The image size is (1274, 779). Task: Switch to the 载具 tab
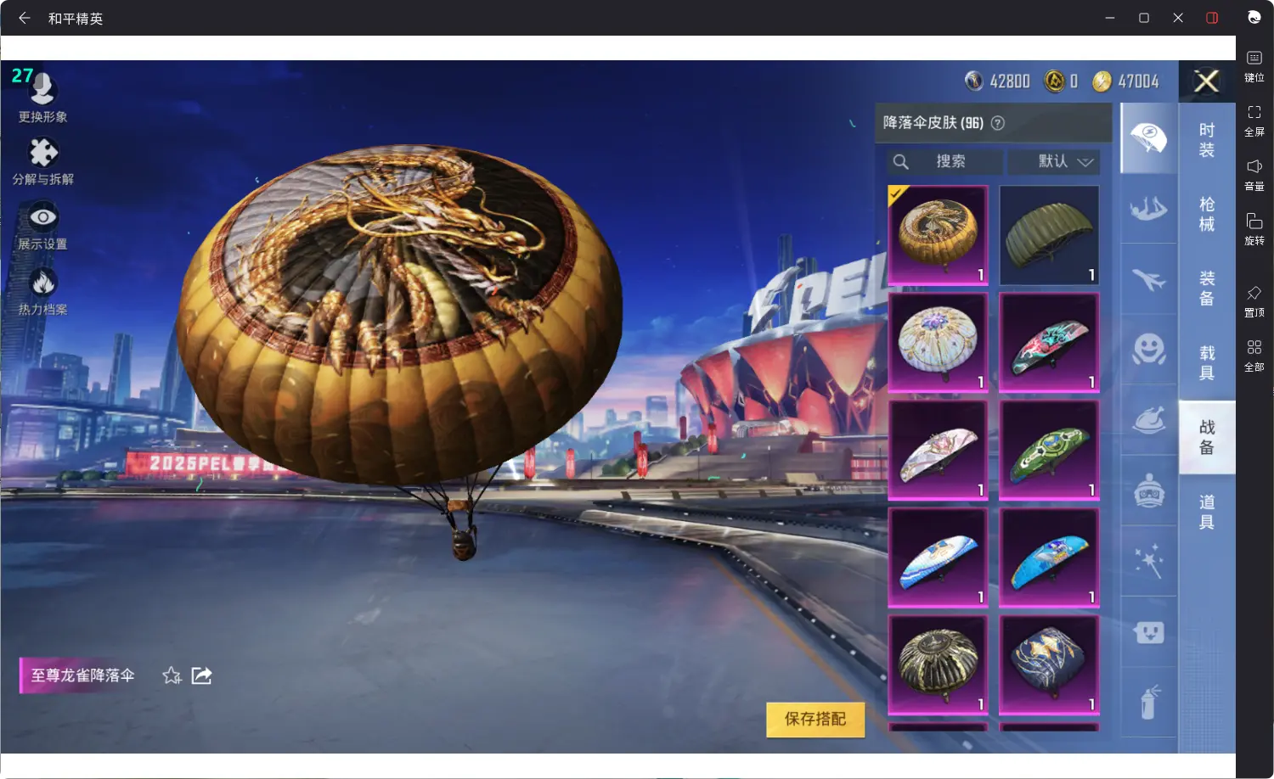[x=1207, y=362]
